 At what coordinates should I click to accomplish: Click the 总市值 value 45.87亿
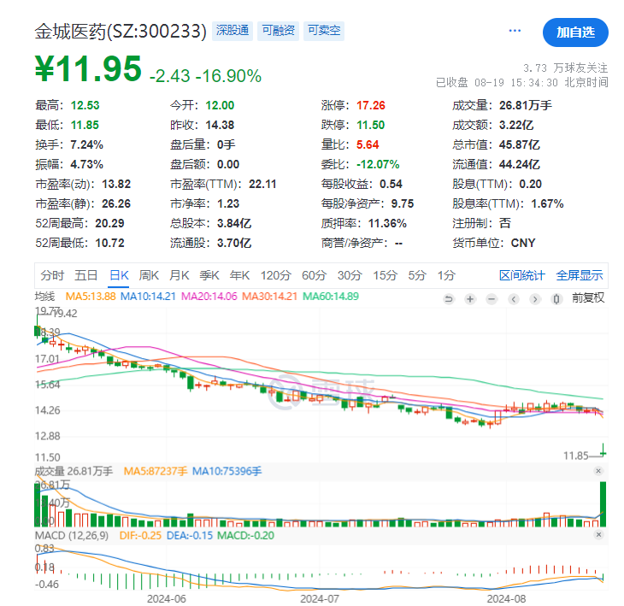coord(520,144)
